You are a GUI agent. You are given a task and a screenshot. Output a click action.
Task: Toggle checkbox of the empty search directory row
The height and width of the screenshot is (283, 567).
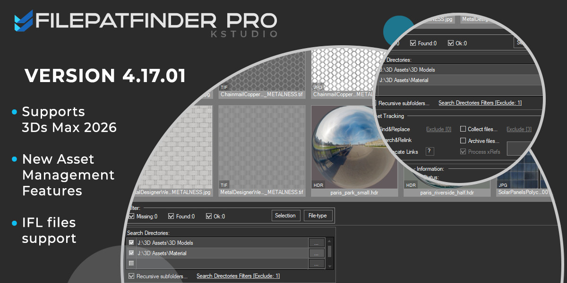click(131, 263)
